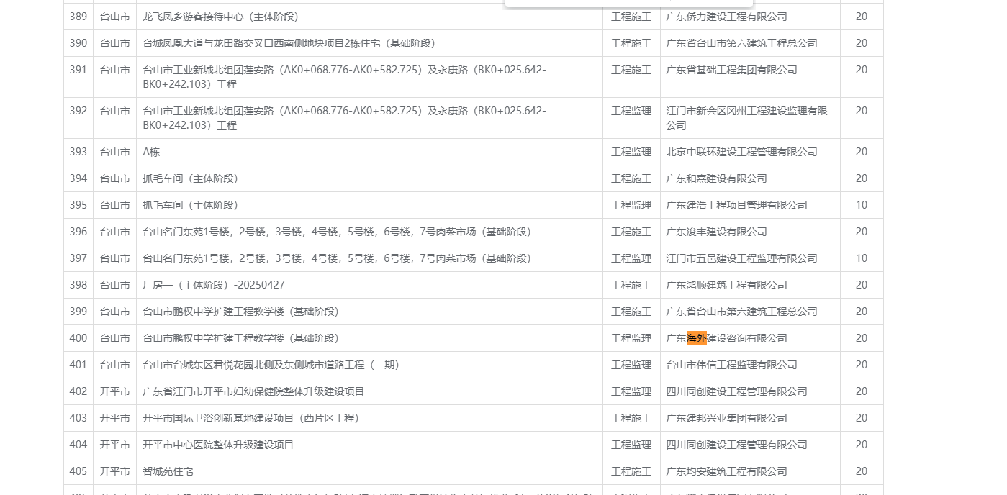Viewport: 1007px width, 495px height.
Task: Click 开平市 region cell in row 402
Action: [114, 391]
